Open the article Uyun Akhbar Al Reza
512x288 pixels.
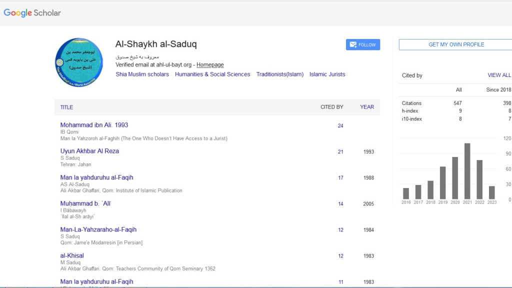point(89,151)
